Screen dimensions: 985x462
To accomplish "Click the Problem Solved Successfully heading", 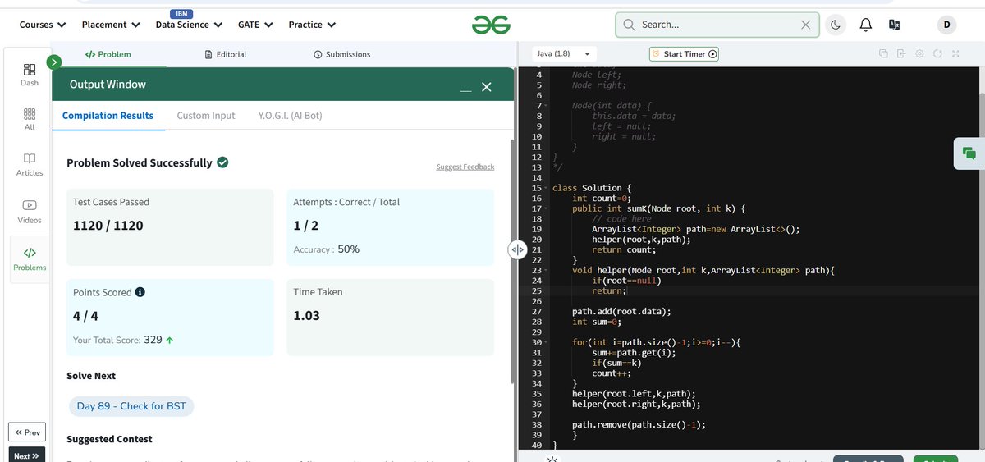I will [x=140, y=162].
